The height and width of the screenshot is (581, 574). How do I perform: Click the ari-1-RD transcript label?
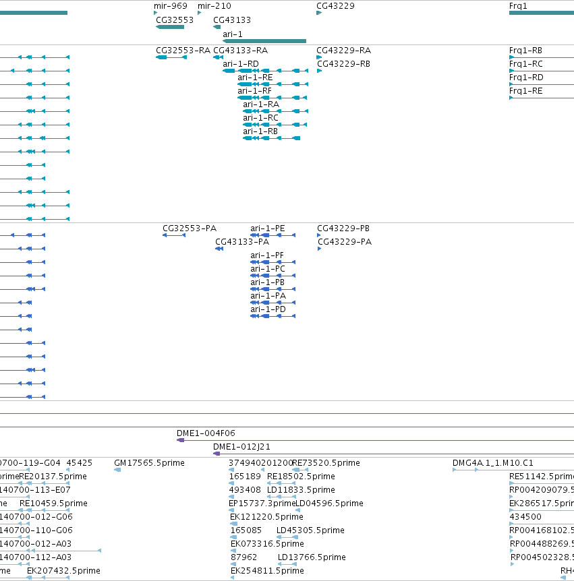pos(241,64)
